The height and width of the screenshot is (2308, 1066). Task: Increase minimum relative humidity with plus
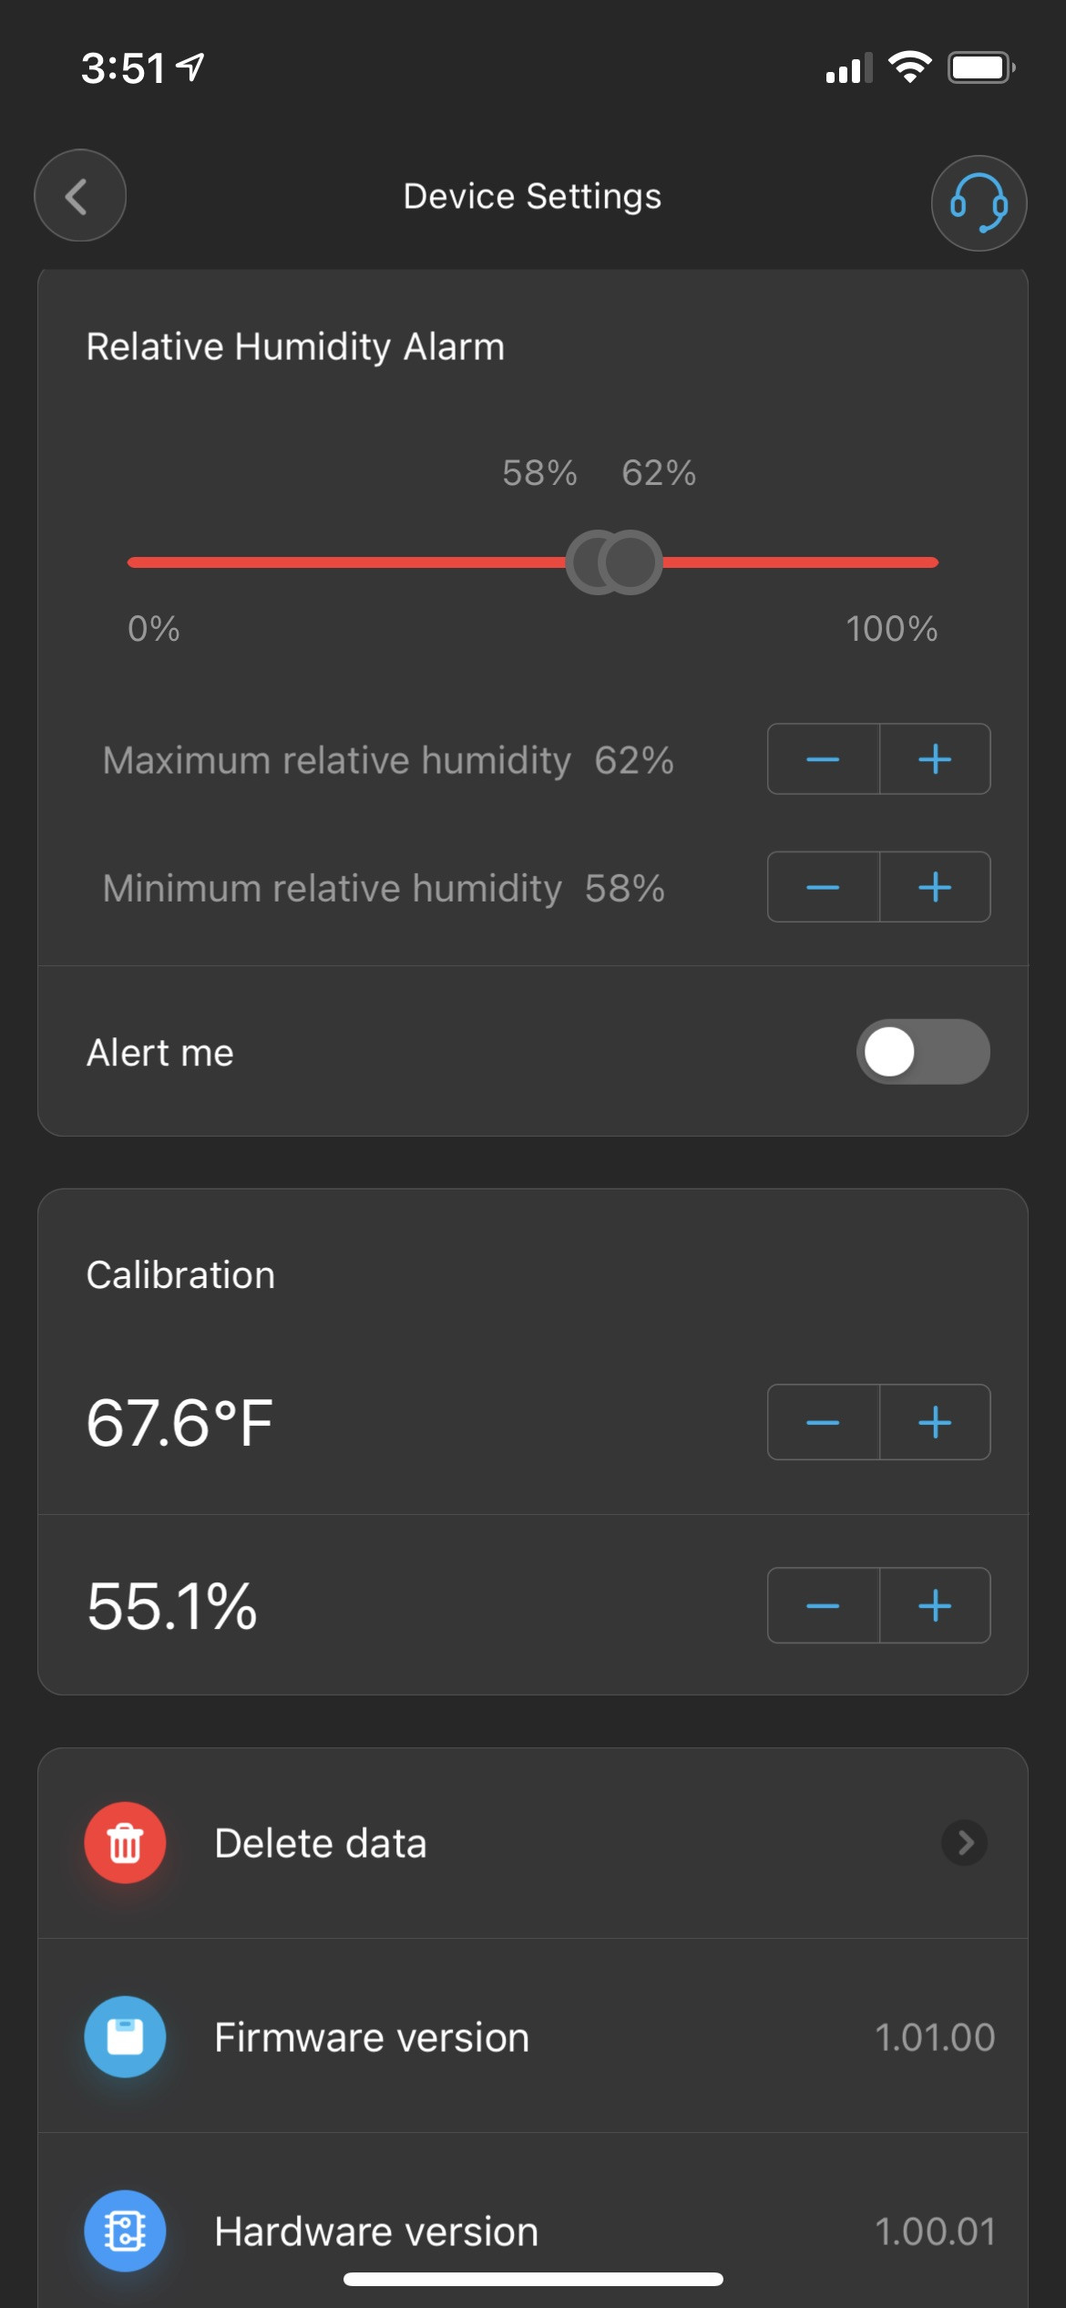[x=935, y=887]
